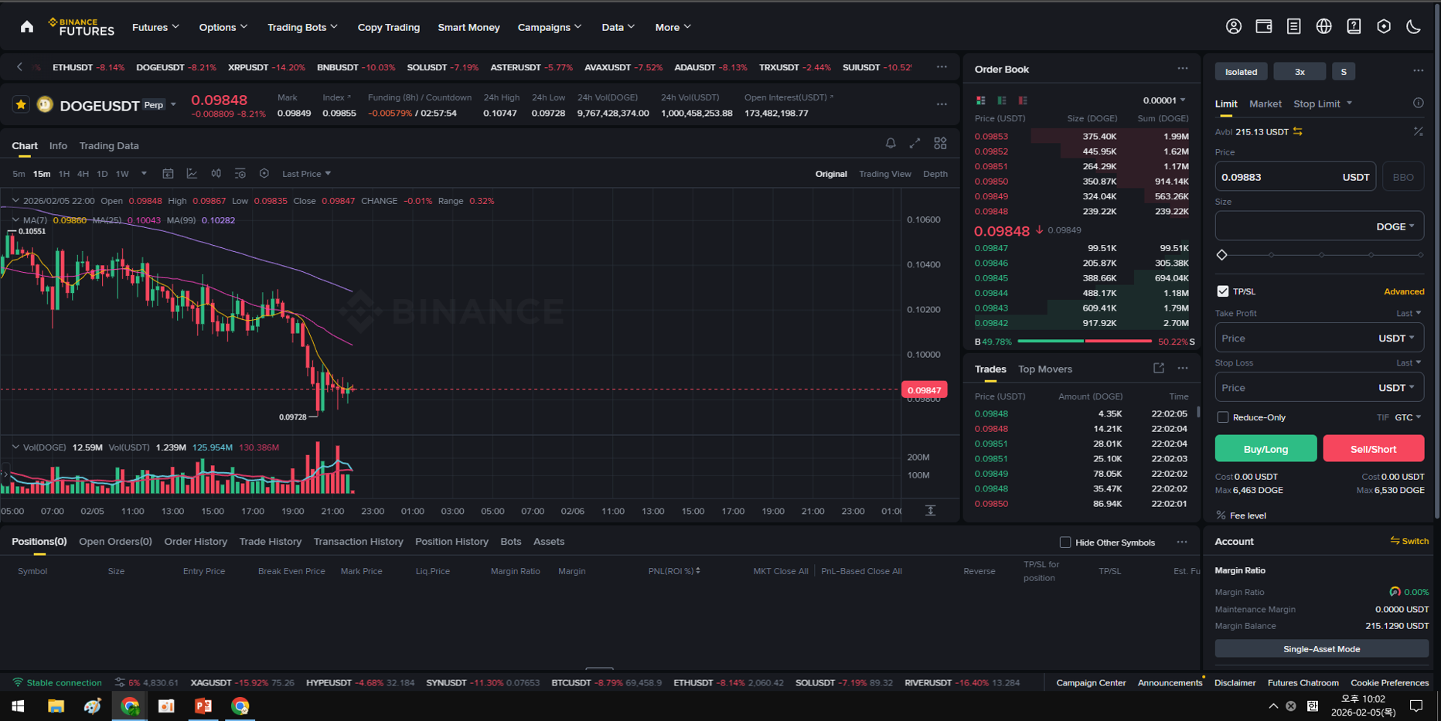This screenshot has height=721, width=1441.
Task: Click the Isolated margin mode button
Action: [x=1241, y=72]
